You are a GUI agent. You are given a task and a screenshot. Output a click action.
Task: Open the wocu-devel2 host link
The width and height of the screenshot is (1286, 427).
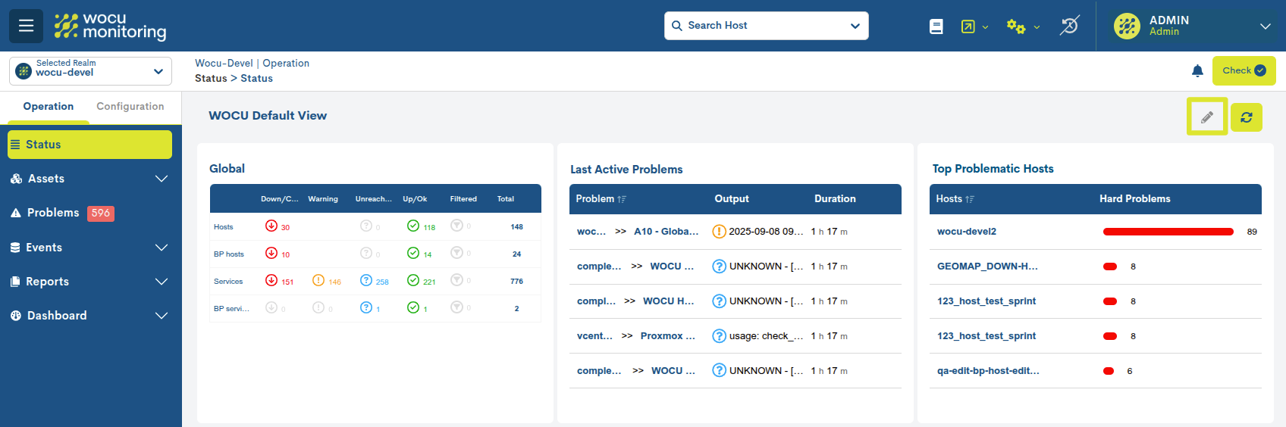coord(967,232)
